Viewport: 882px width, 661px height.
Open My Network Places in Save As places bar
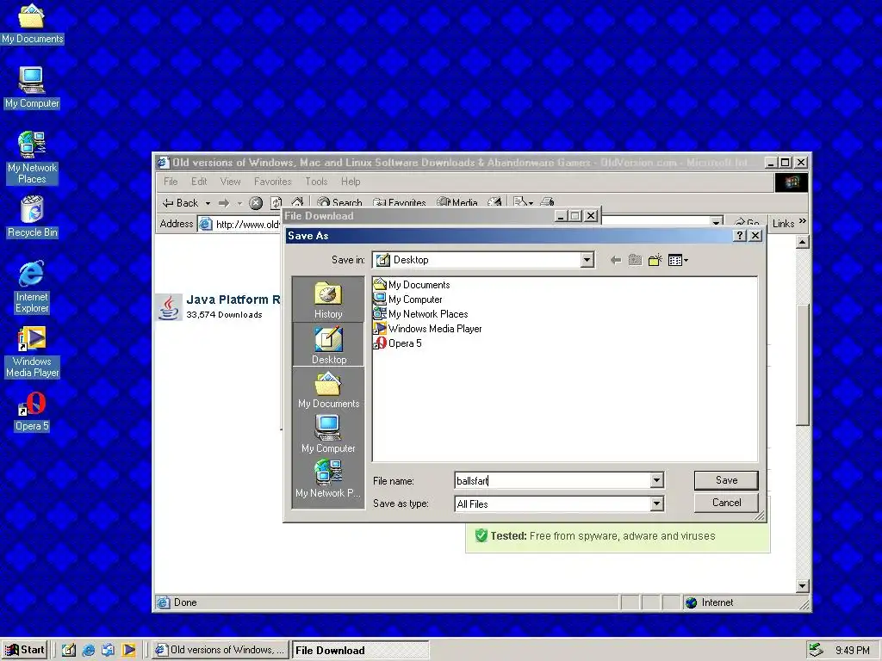click(x=328, y=479)
